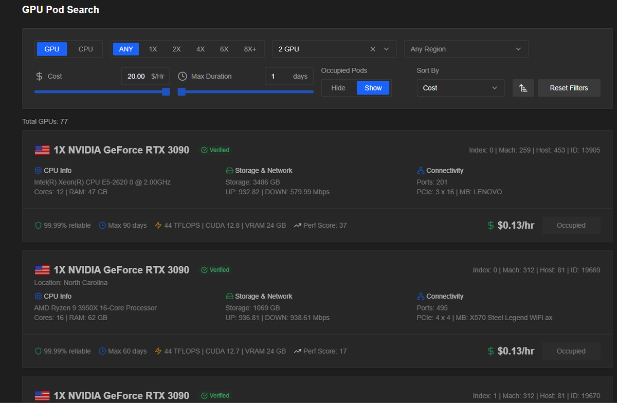Edit the cost 20.00 $/Hr field

click(x=146, y=76)
